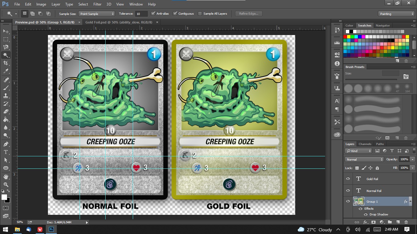
Task: Click the foreground color box
Action: pos(4,197)
